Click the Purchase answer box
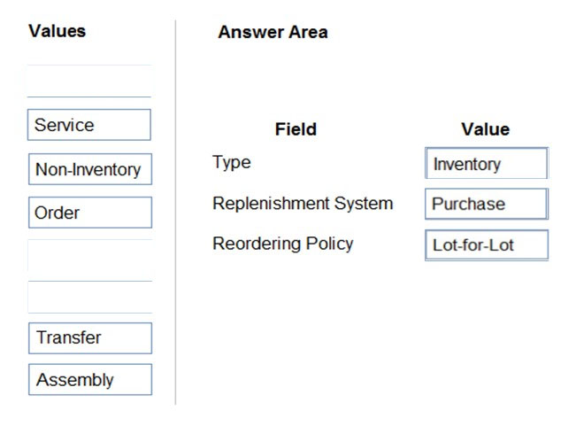The image size is (576, 426). coord(486,204)
